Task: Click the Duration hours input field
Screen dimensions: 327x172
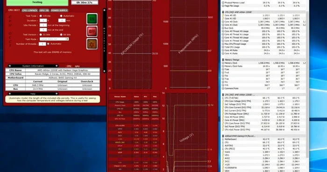Action: click(43, 21)
